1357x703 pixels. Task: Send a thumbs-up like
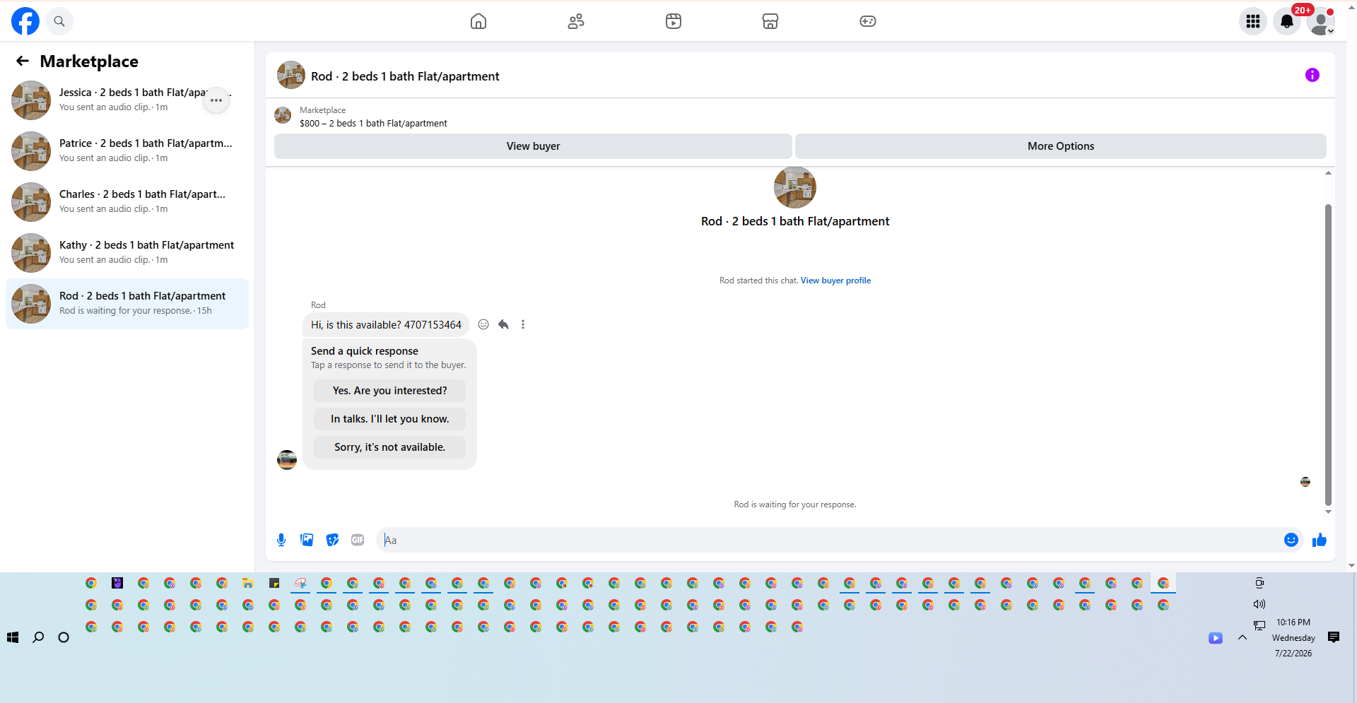1320,540
